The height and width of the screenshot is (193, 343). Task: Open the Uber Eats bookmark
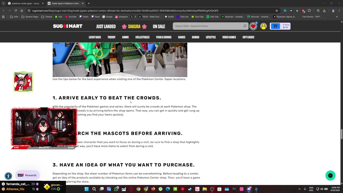212,17
